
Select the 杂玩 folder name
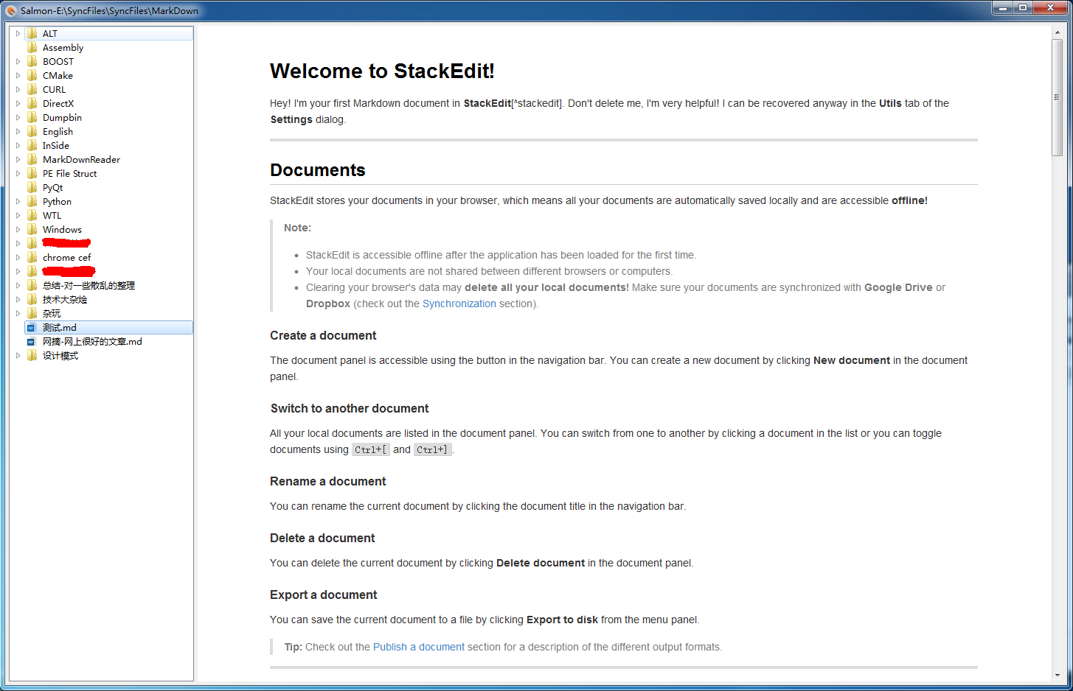(x=52, y=314)
